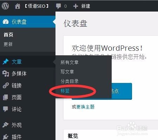
Task: Click the blue customize site button
Action: [121, 91]
